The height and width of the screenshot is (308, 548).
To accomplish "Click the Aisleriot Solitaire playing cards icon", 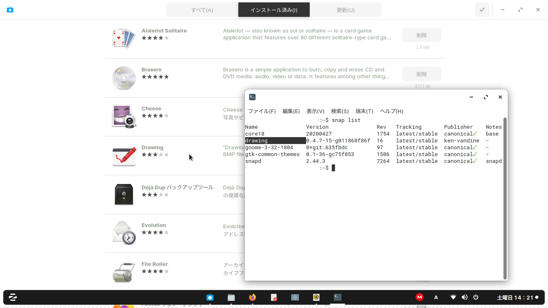I will coord(124,38).
